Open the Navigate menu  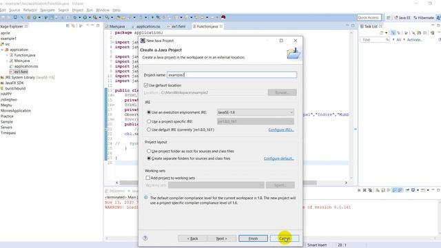48,10
